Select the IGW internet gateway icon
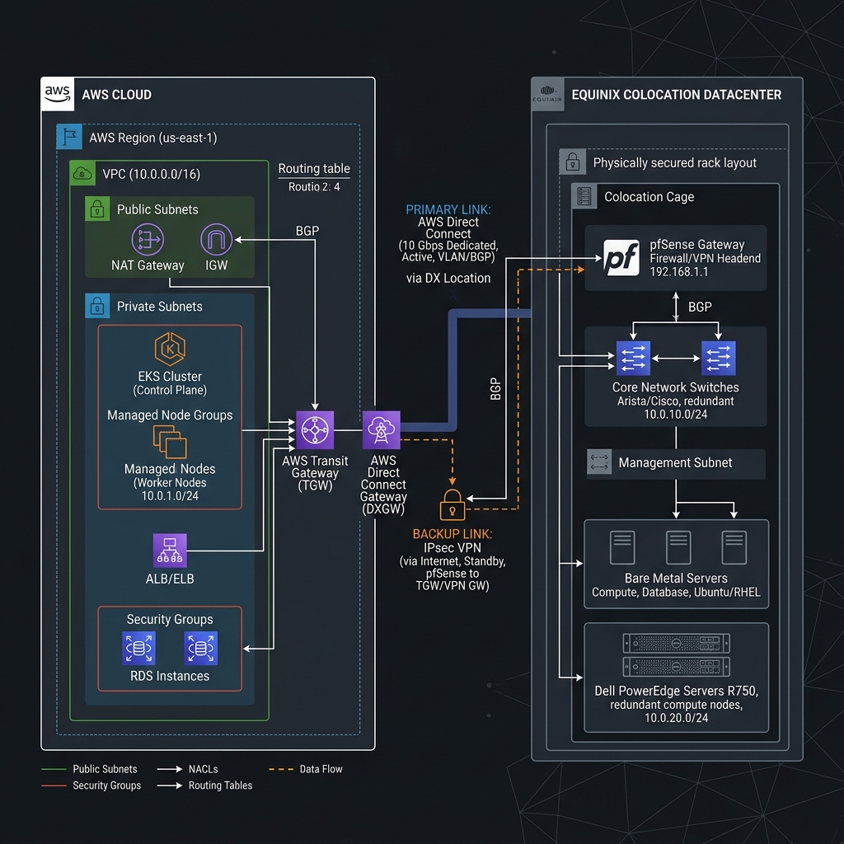Screen dimensions: 844x844 pyautogui.click(x=217, y=240)
